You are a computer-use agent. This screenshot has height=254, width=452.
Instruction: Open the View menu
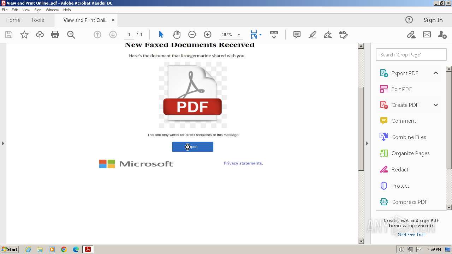click(26, 10)
